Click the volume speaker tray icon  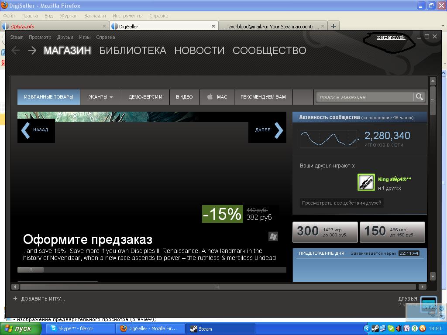point(399,328)
